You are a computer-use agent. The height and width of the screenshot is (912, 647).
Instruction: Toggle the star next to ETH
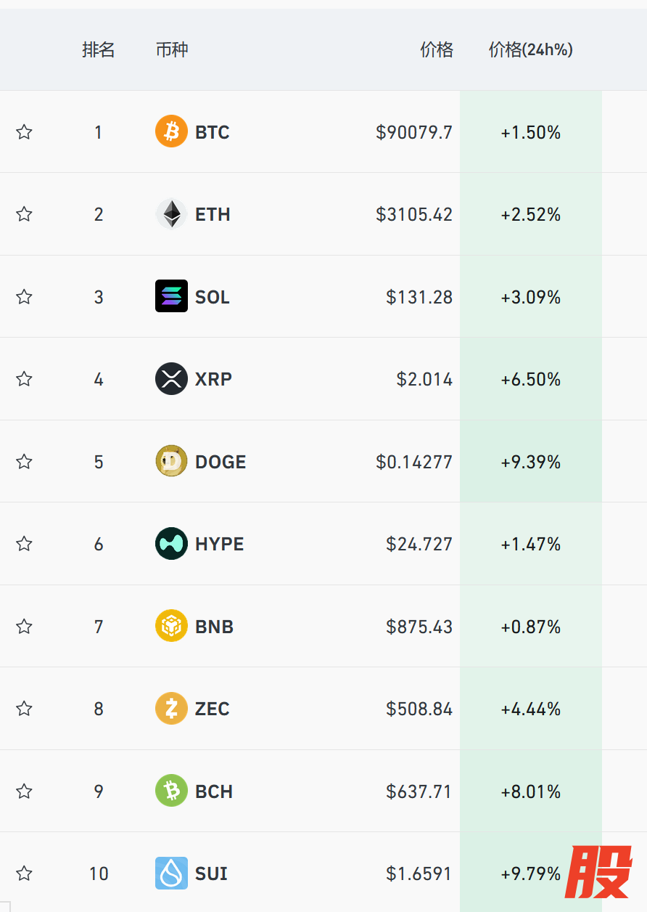(25, 214)
